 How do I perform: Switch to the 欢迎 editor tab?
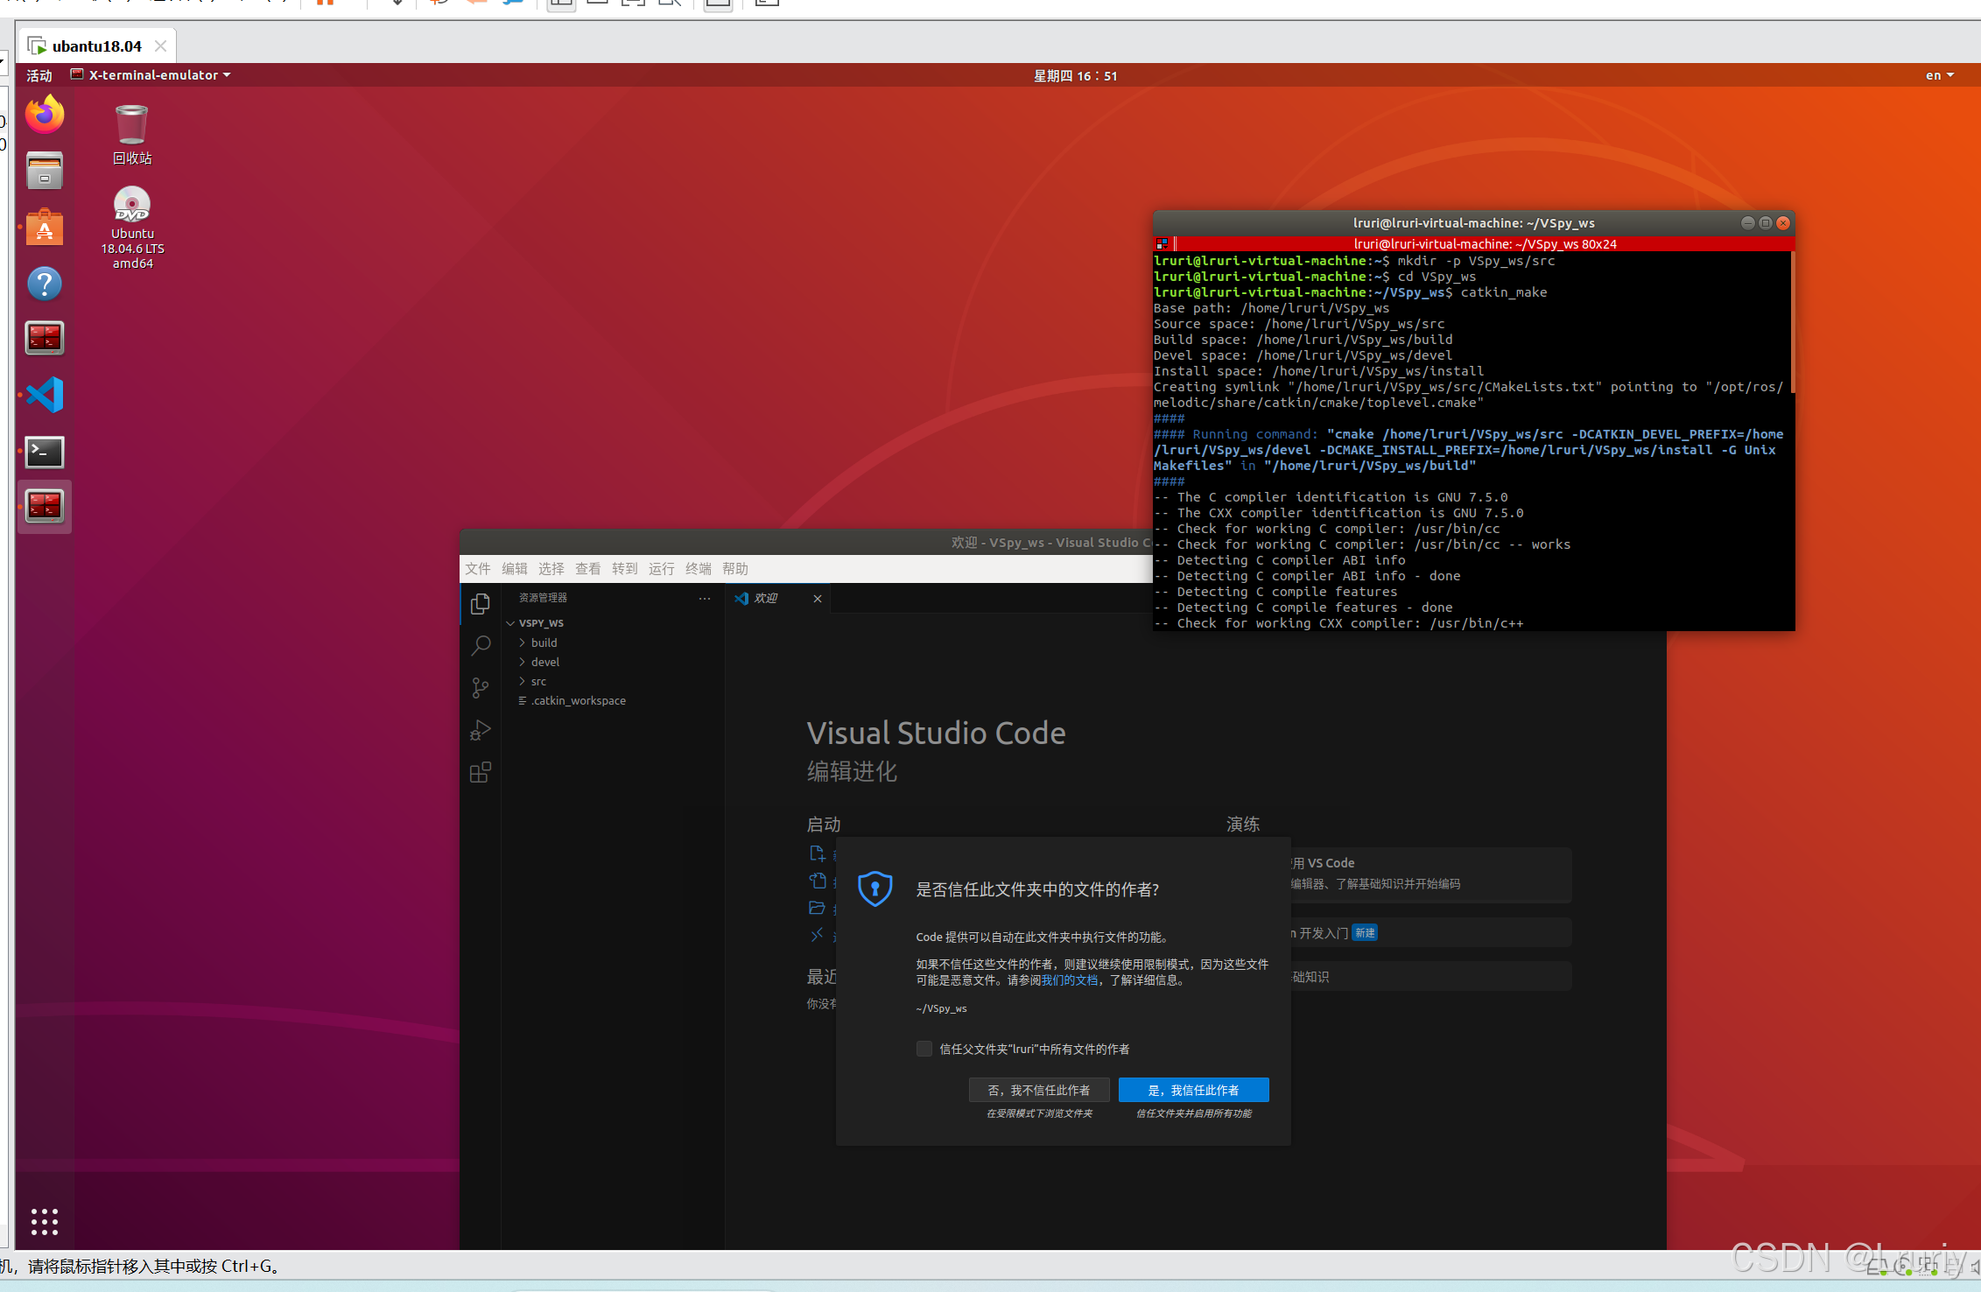tap(766, 598)
